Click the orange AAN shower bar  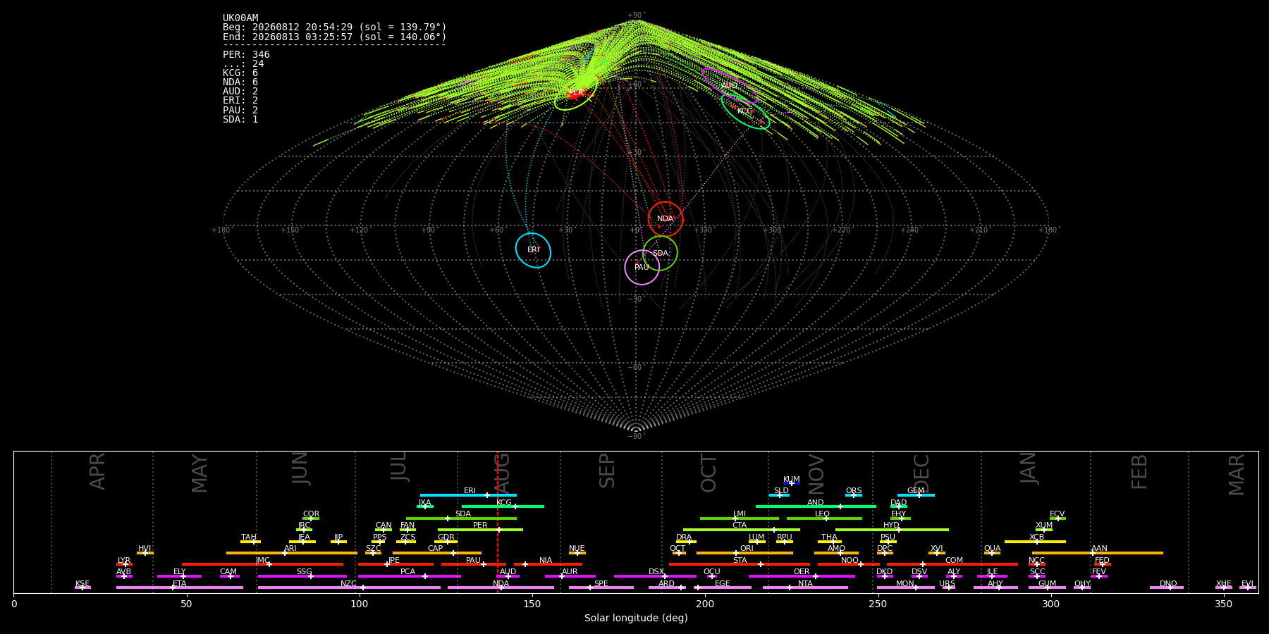[x=1098, y=553]
